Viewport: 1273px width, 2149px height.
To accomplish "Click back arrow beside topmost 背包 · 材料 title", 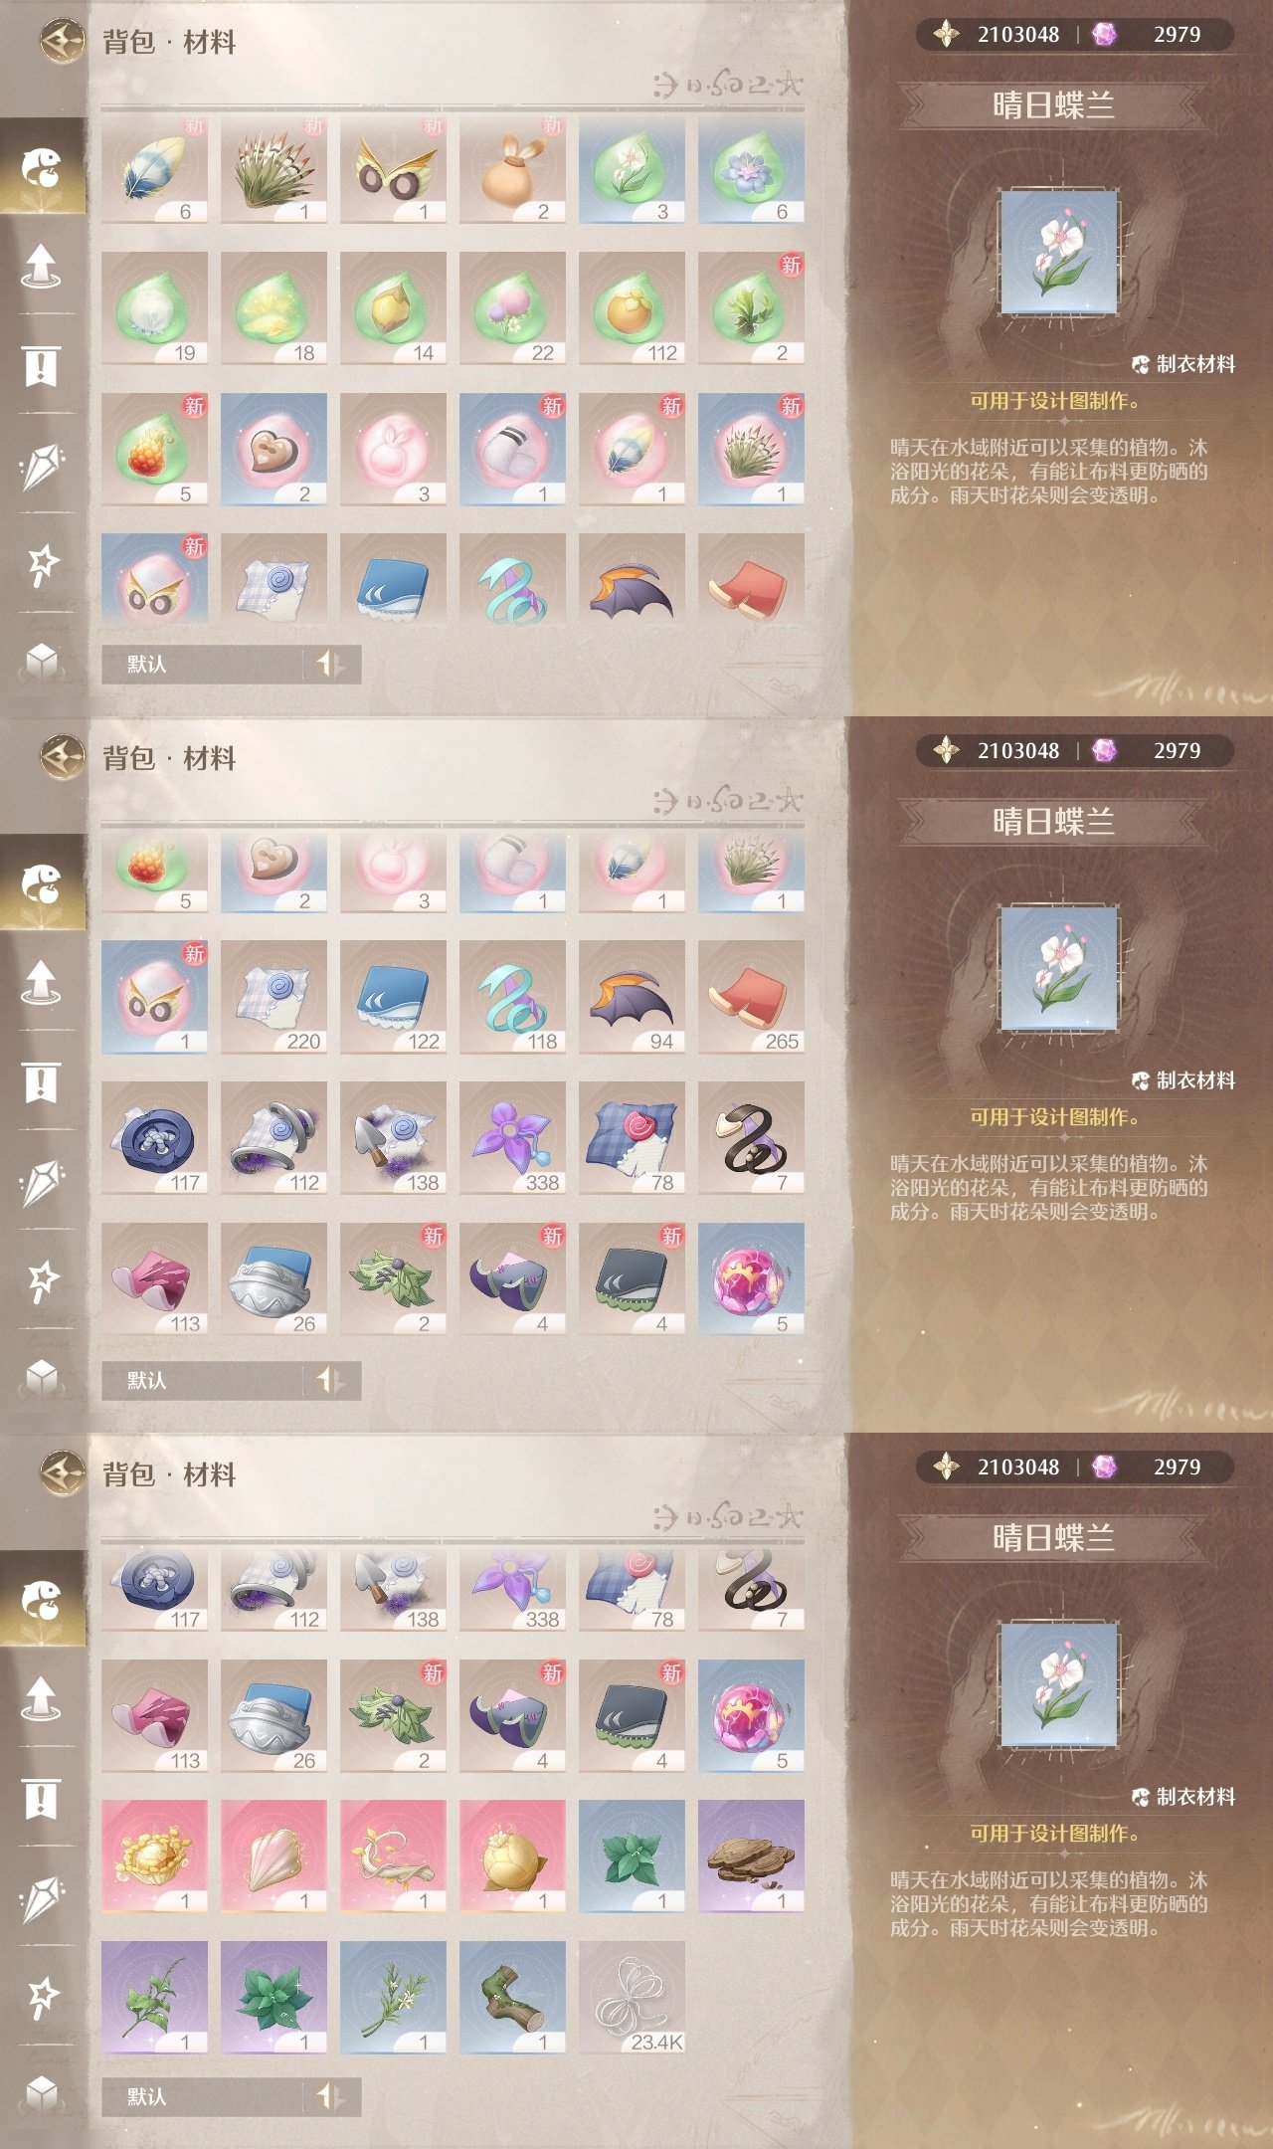I will coord(63,41).
